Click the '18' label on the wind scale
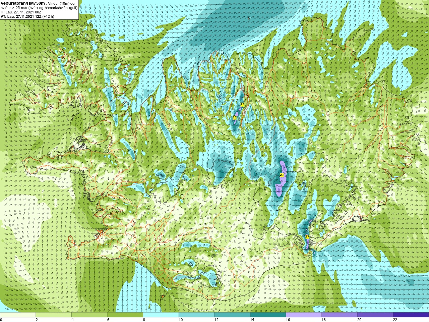 click(324, 320)
